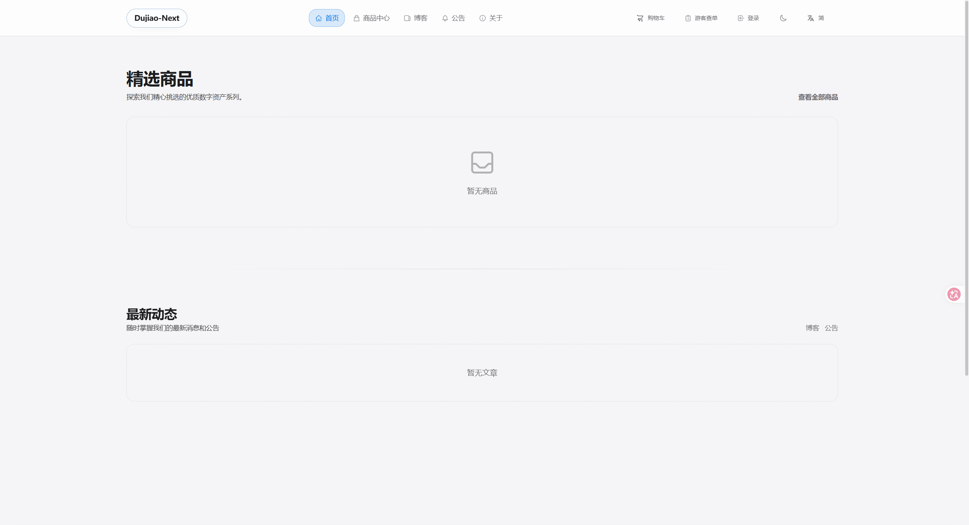The height and width of the screenshot is (525, 969).
Task: Click the login arrow icon
Action: [x=741, y=18]
